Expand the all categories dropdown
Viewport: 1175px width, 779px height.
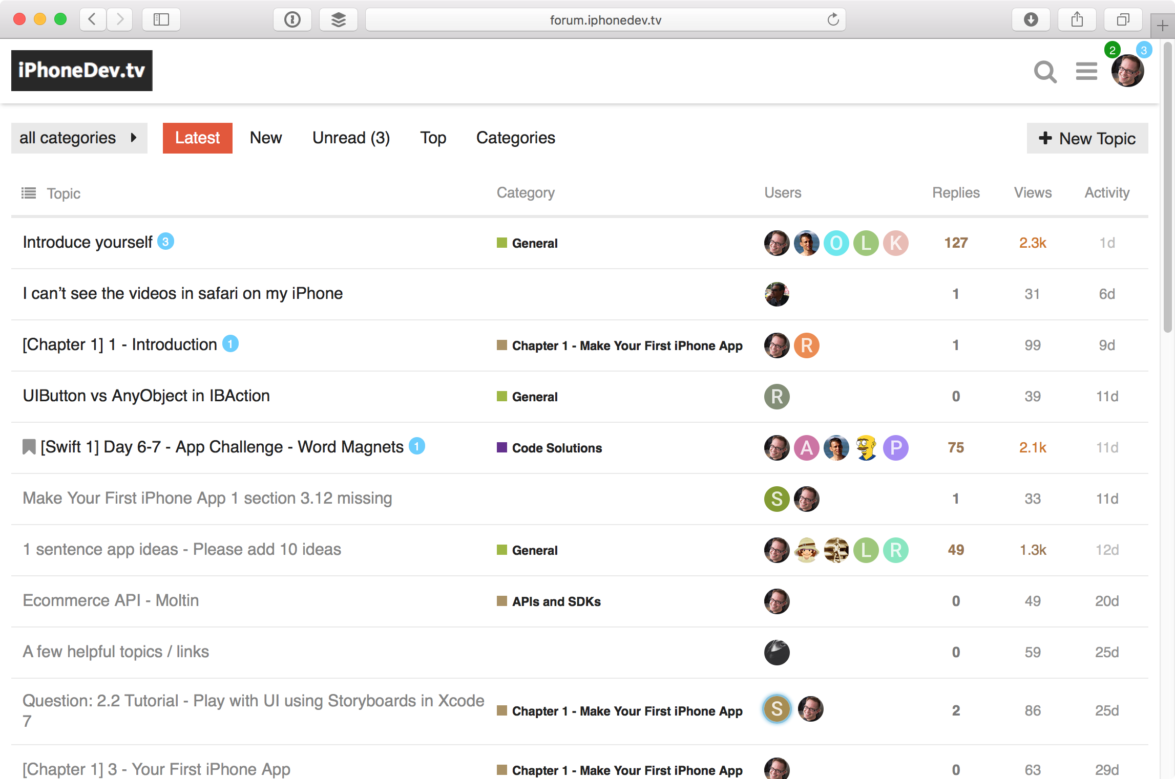pos(79,138)
